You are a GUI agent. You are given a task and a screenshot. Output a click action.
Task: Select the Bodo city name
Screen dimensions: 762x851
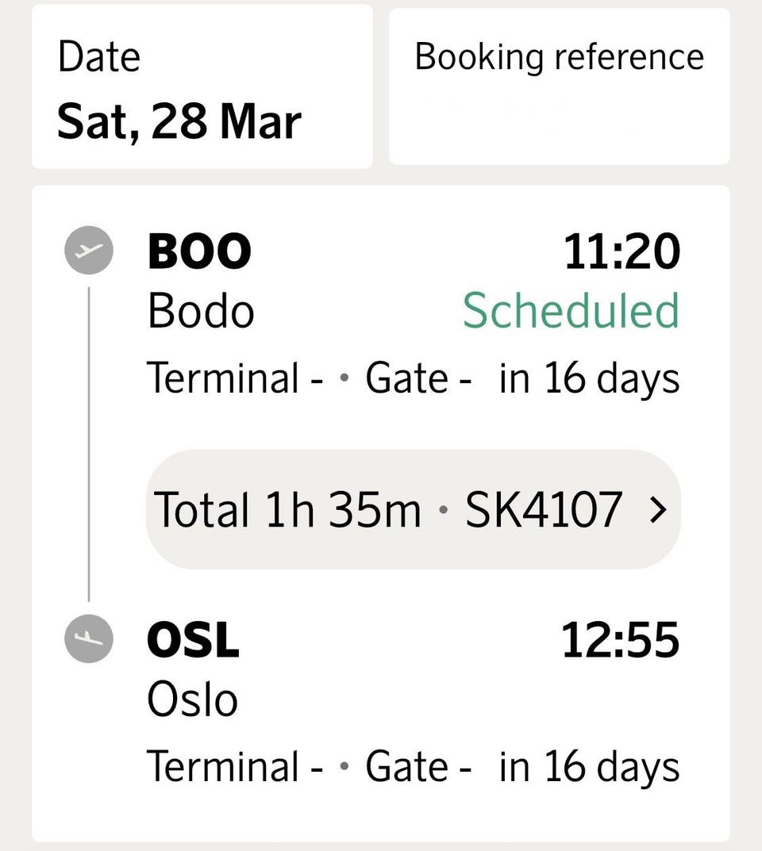click(x=201, y=311)
